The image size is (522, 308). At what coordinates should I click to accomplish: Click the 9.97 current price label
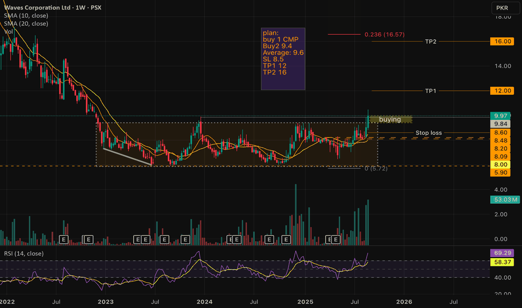point(500,116)
